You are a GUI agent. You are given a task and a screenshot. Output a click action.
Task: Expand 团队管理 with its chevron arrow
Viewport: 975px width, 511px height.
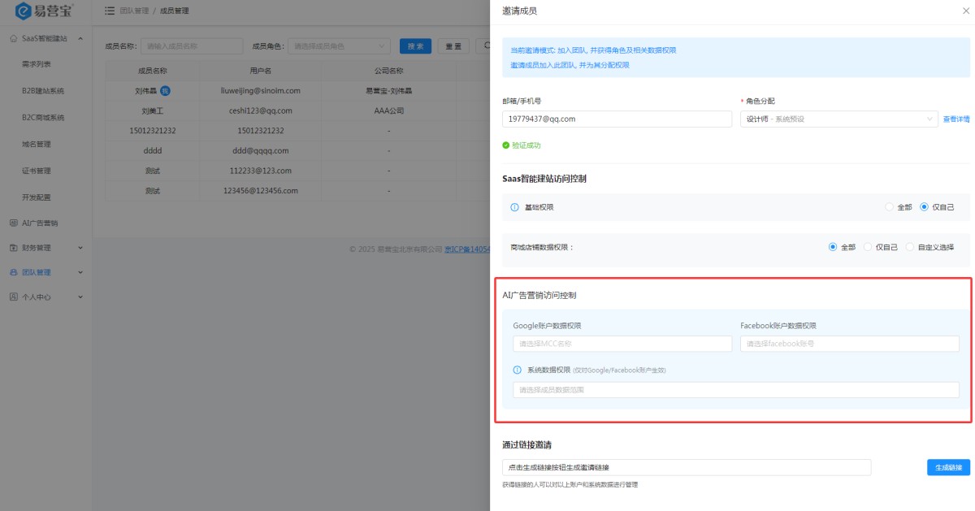(x=80, y=272)
